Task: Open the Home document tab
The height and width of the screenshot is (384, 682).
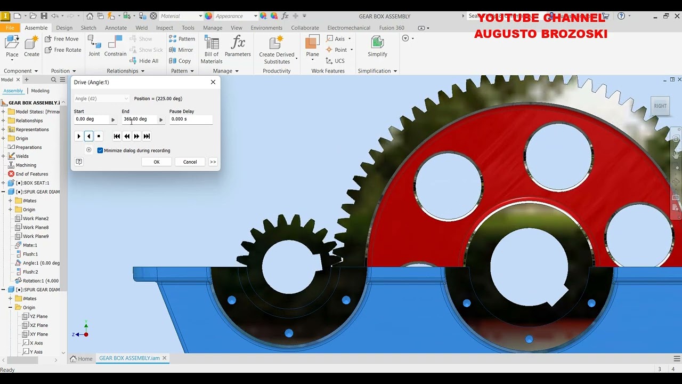Action: [82, 358]
